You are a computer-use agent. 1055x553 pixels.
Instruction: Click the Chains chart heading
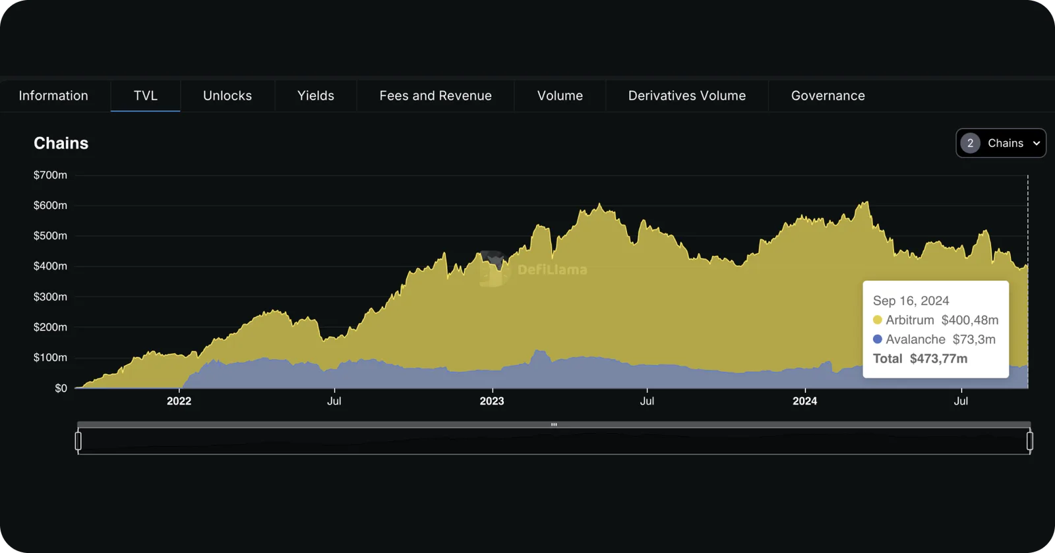pyautogui.click(x=61, y=143)
